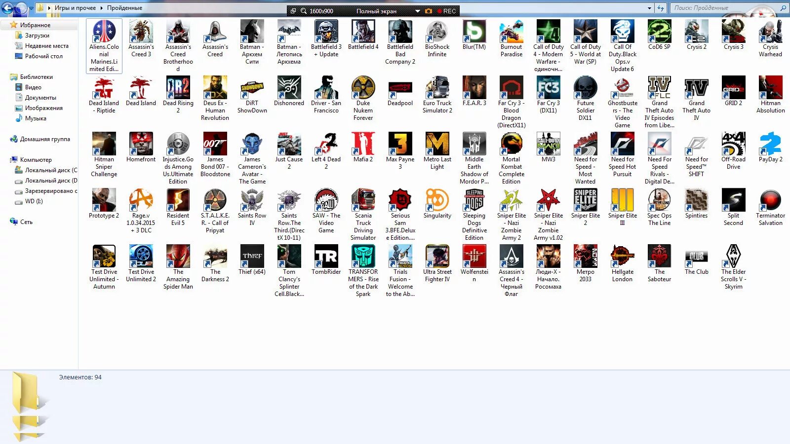Open the Музыка library
Screen dimensions: 790x444
(36, 118)
